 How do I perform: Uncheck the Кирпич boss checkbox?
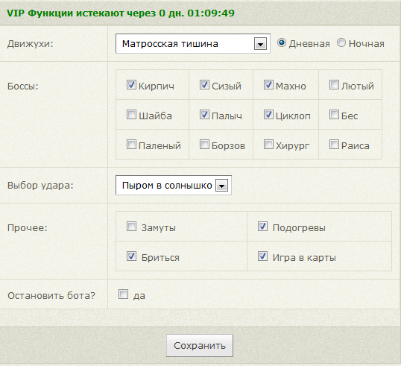click(131, 84)
